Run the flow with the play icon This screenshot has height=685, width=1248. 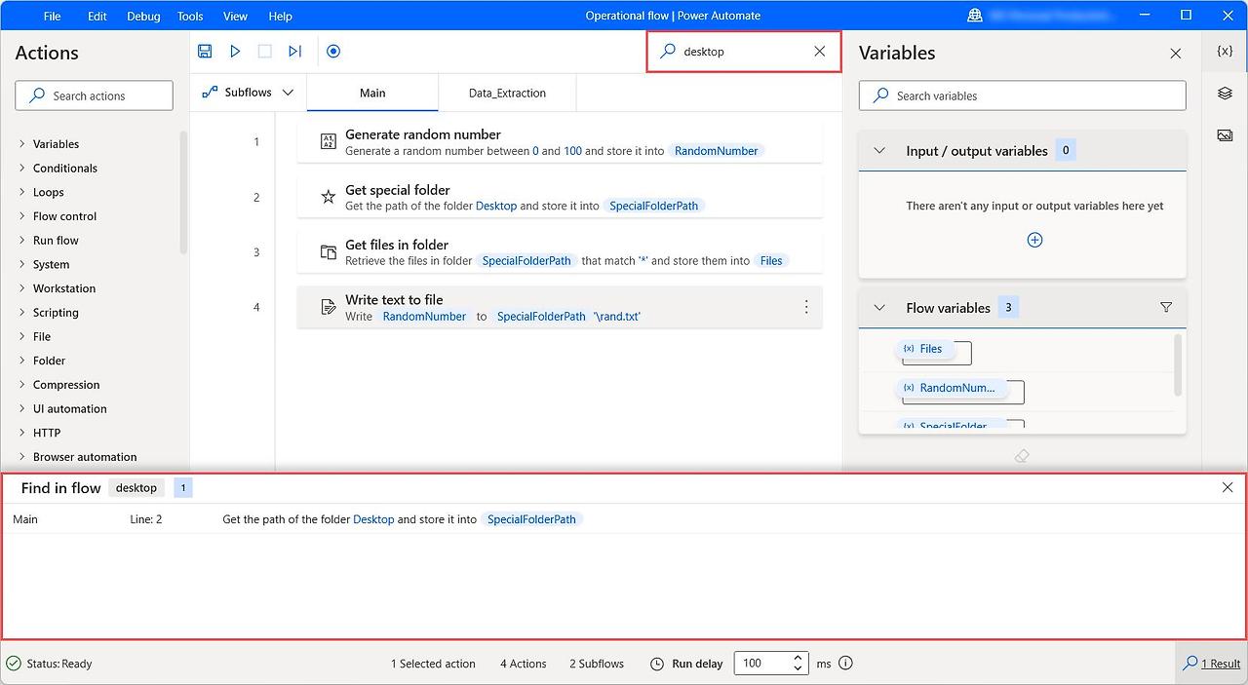pos(235,51)
